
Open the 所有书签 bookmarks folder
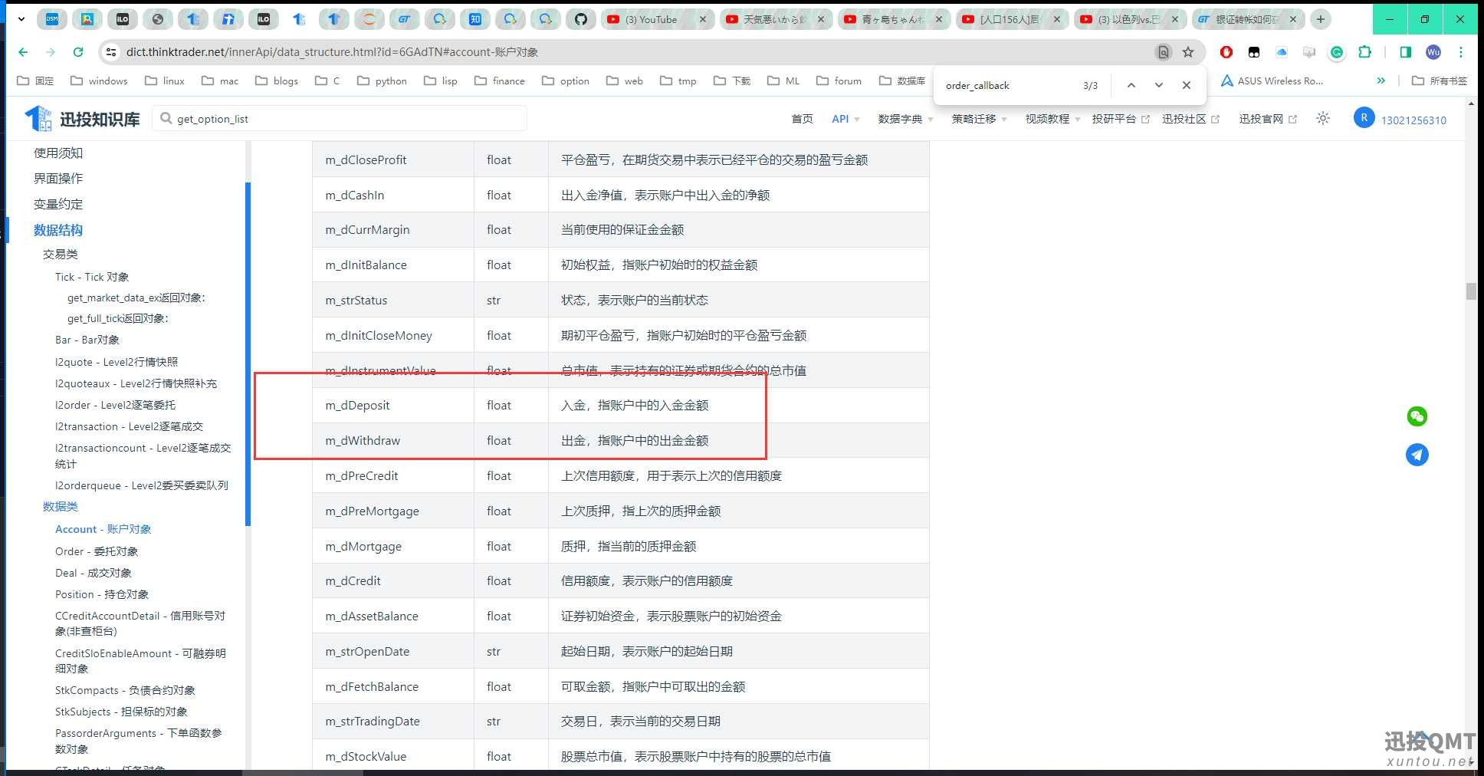pyautogui.click(x=1439, y=81)
